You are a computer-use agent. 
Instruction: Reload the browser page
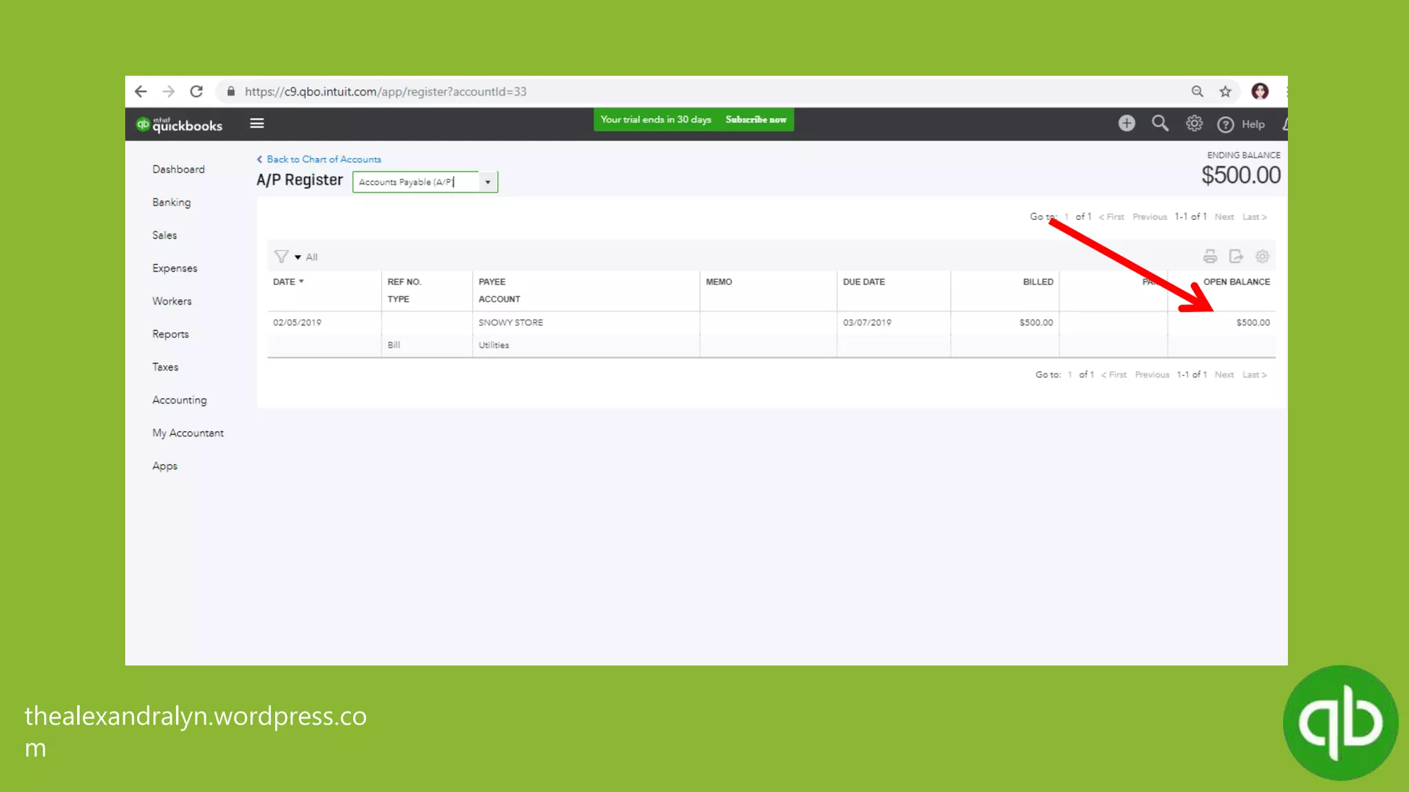click(x=197, y=91)
